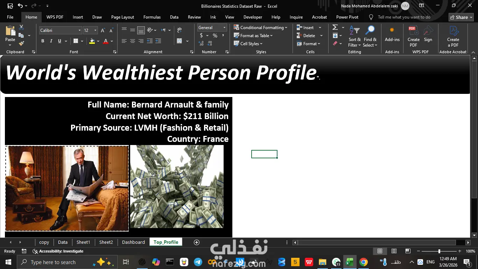Apply the yellow Fill Color
This screenshot has height=269, width=478.
(x=92, y=41)
